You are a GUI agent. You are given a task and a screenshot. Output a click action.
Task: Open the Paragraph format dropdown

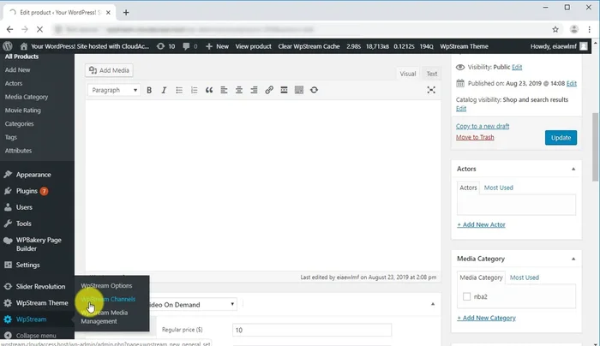click(113, 90)
